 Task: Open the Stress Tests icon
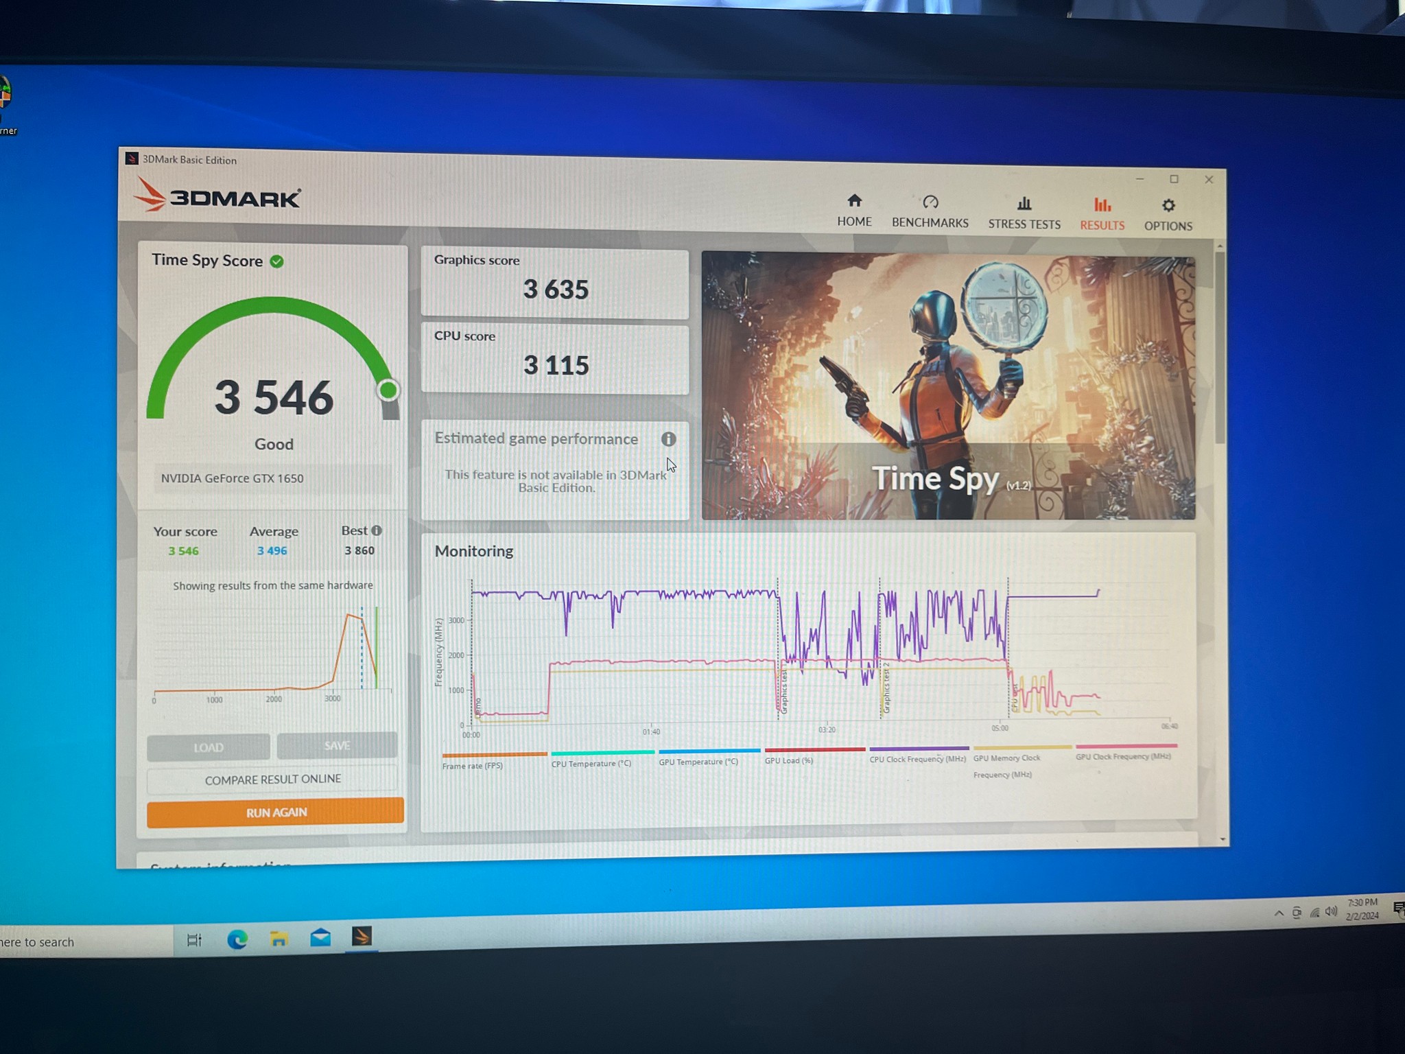(1024, 204)
